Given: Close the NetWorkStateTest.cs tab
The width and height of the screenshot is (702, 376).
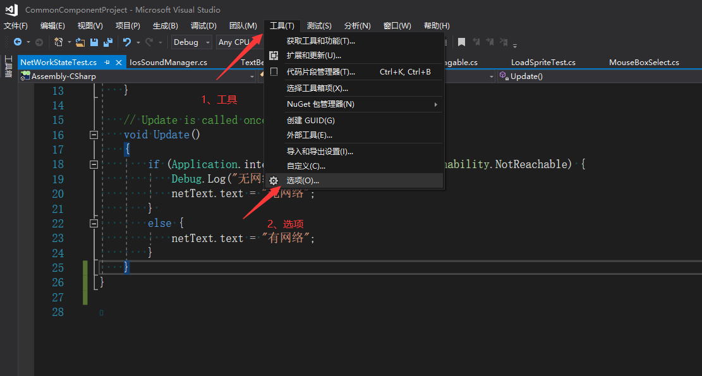Looking at the screenshot, I should coord(119,62).
